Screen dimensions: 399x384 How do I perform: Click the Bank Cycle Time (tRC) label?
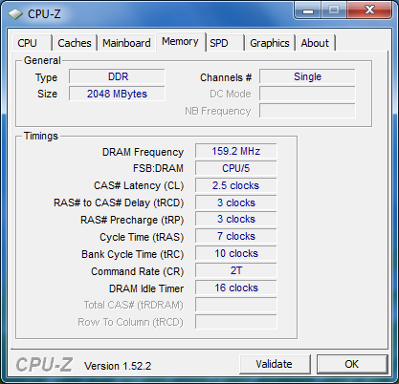[133, 254]
